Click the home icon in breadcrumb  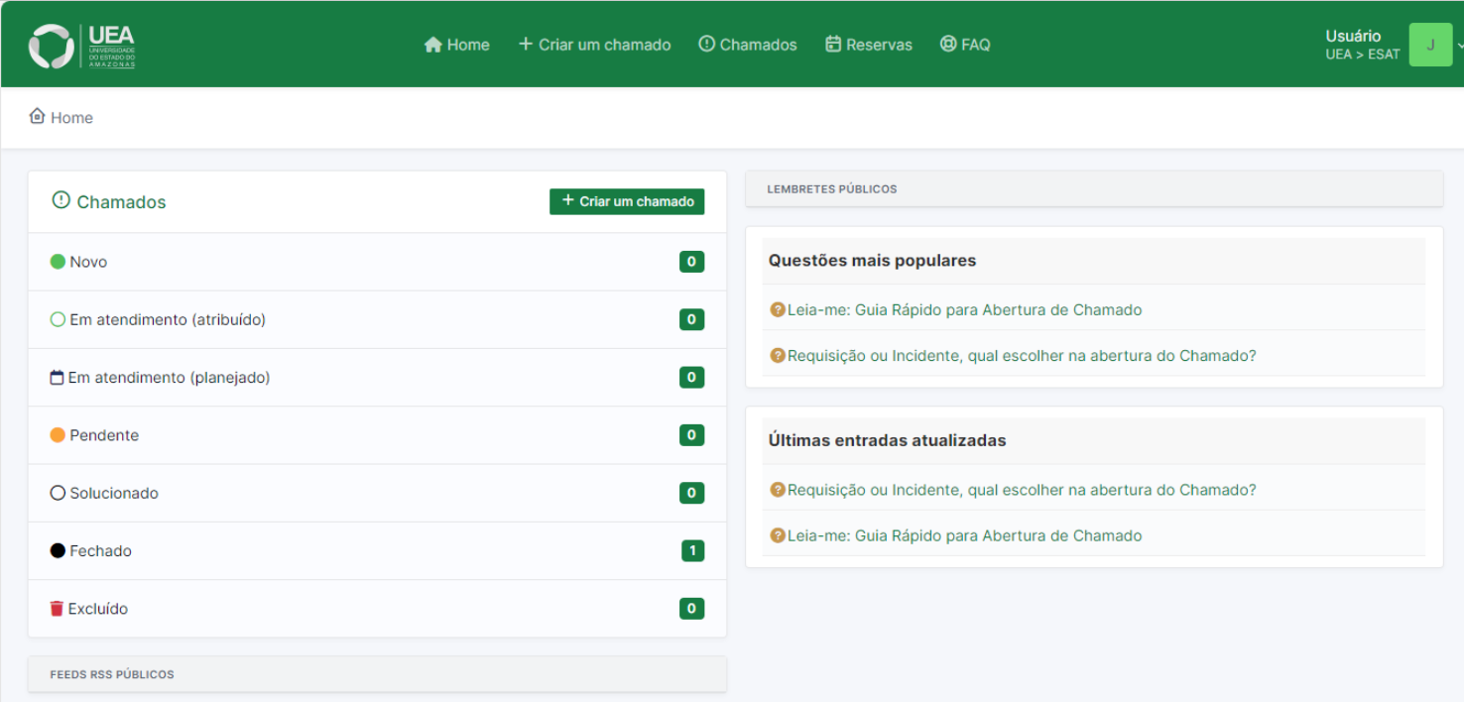[x=38, y=116]
